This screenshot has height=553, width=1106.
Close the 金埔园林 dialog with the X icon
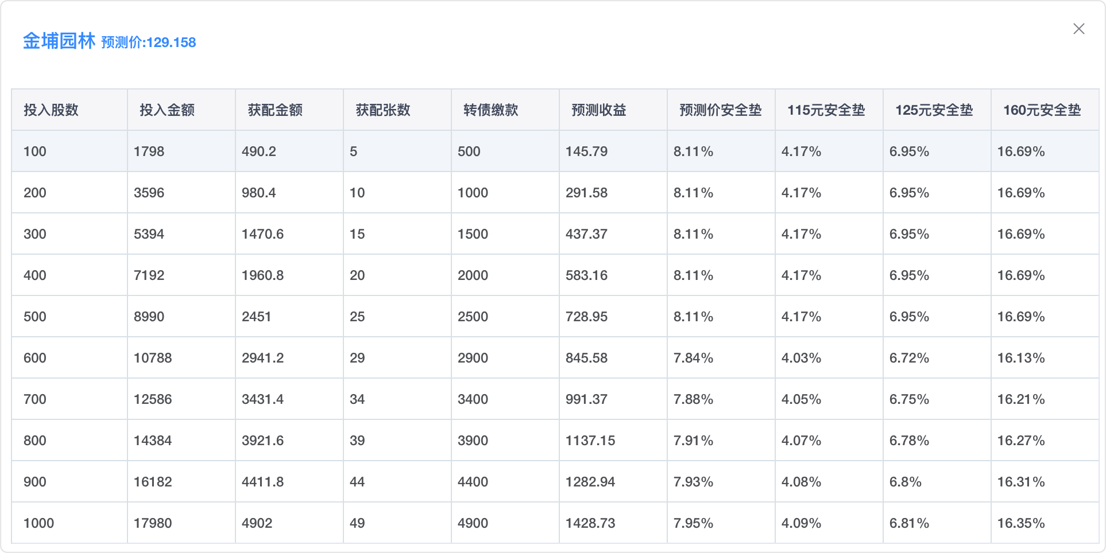(1078, 29)
